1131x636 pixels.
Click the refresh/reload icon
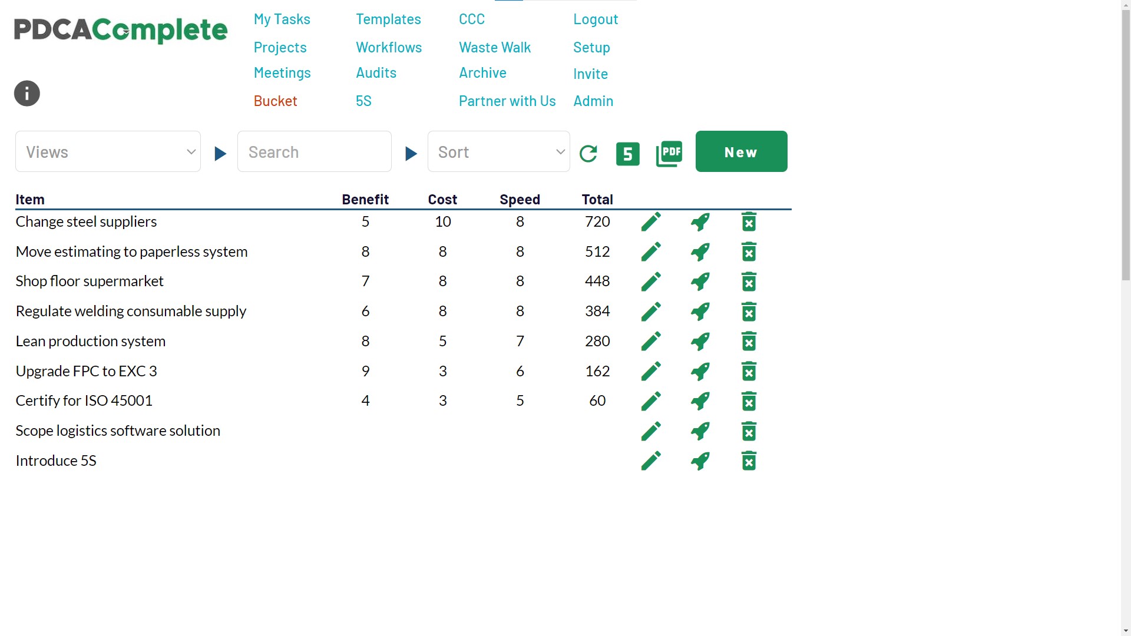589,153
